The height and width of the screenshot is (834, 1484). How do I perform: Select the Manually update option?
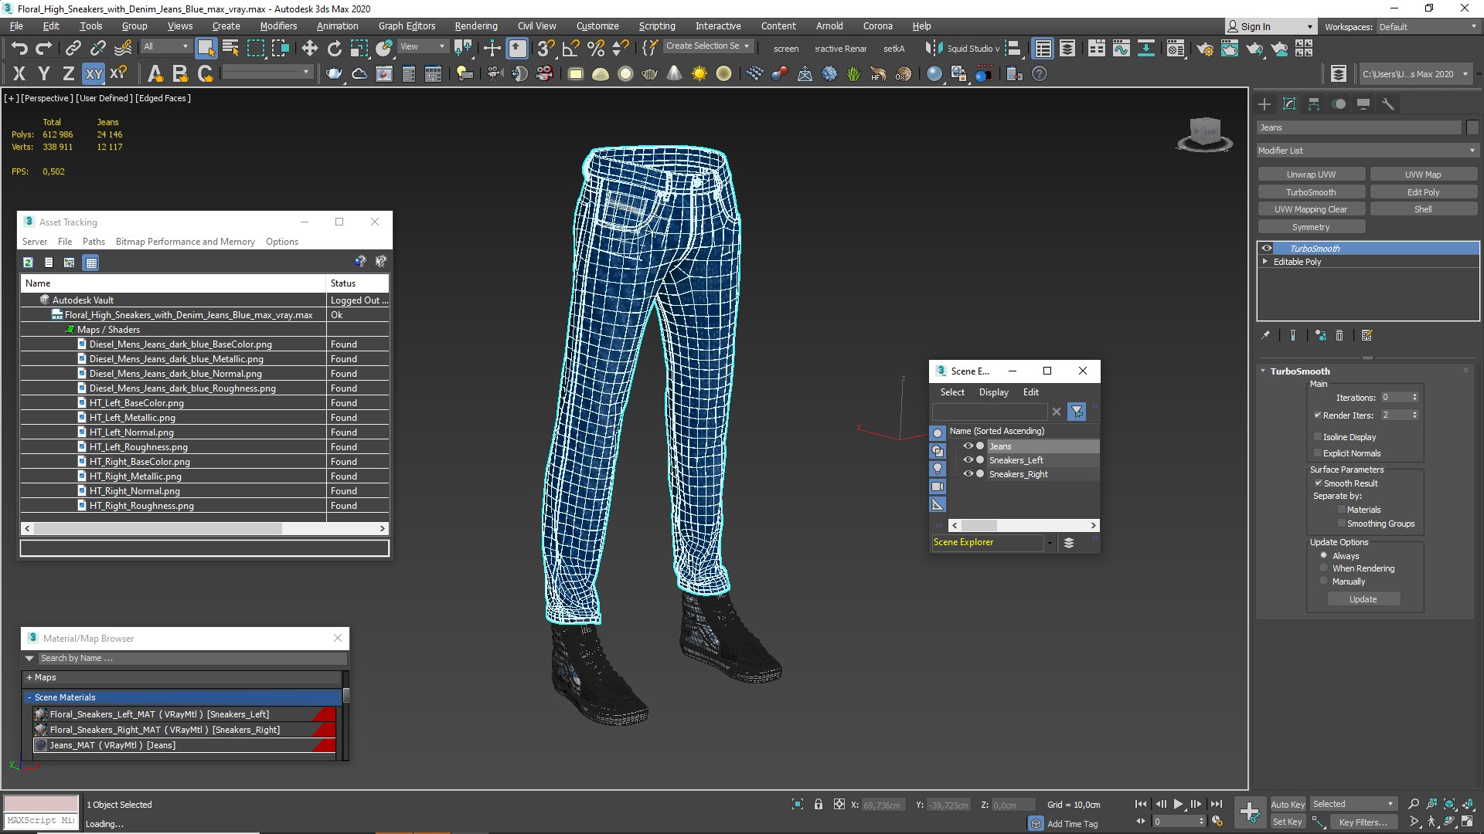tap(1324, 581)
